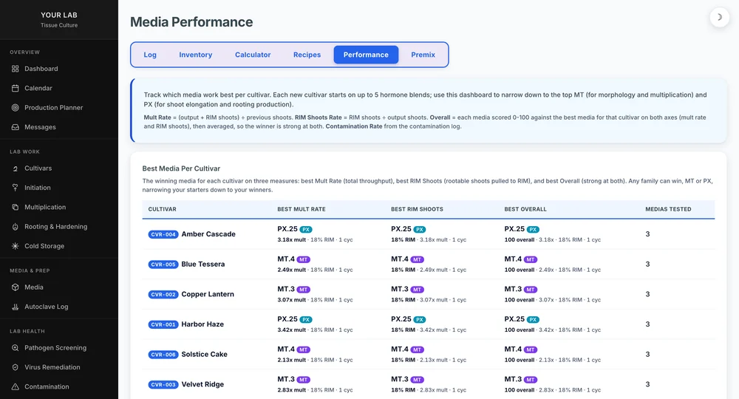Viewport: 739px width, 399px height.
Task: Click the Best Overall column header
Action: pyautogui.click(x=525, y=209)
